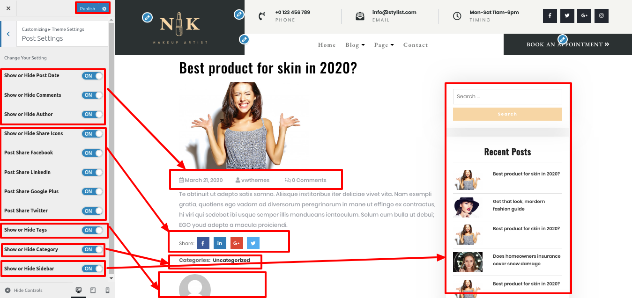632x298 pixels.
Task: Click the Google Plus share icon
Action: [237, 243]
